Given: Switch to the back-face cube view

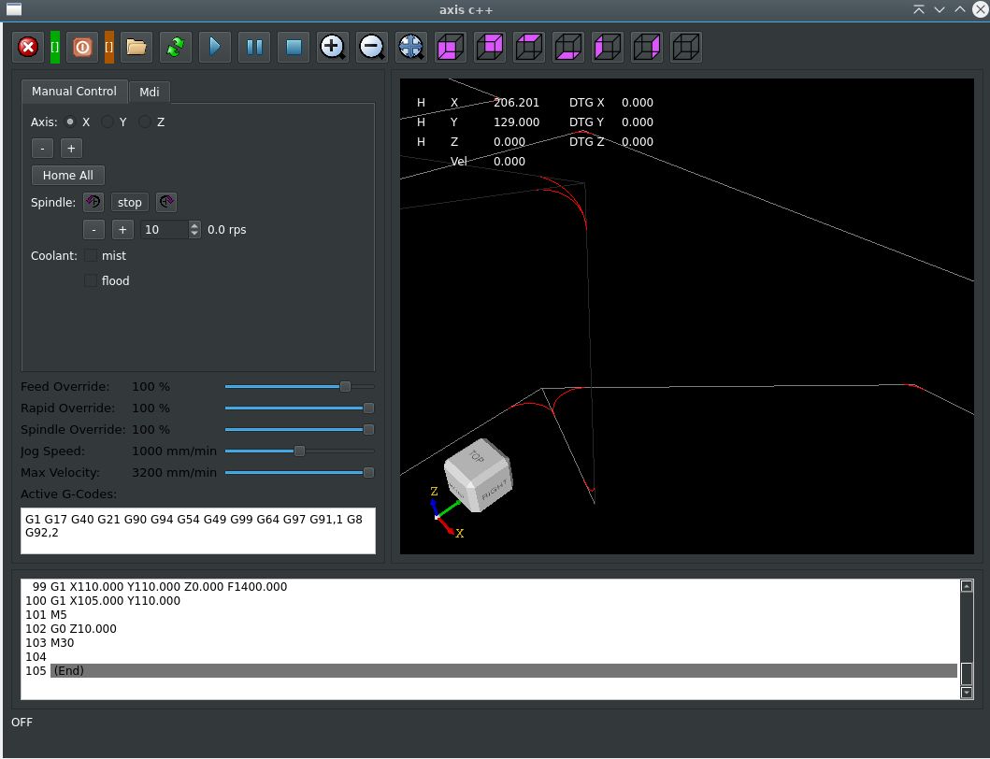Looking at the screenshot, I should coord(490,47).
